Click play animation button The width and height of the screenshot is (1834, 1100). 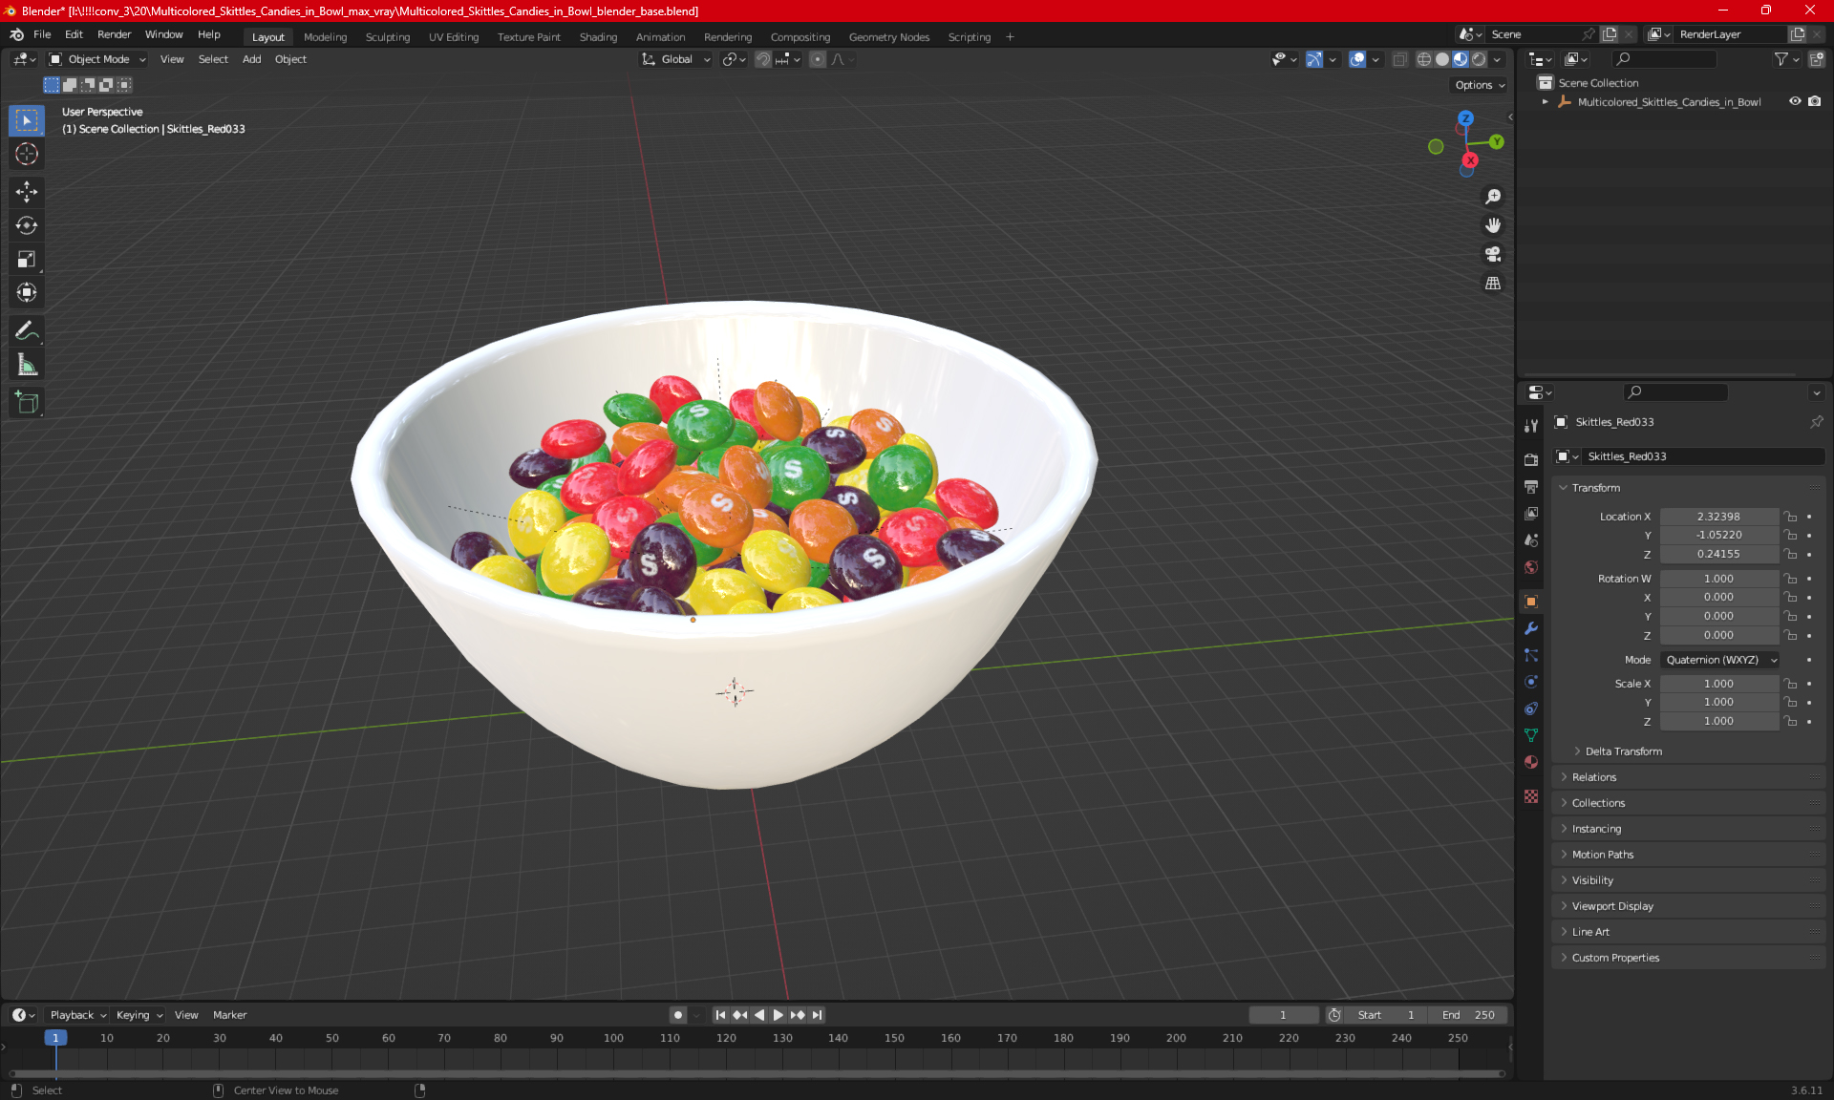click(778, 1015)
